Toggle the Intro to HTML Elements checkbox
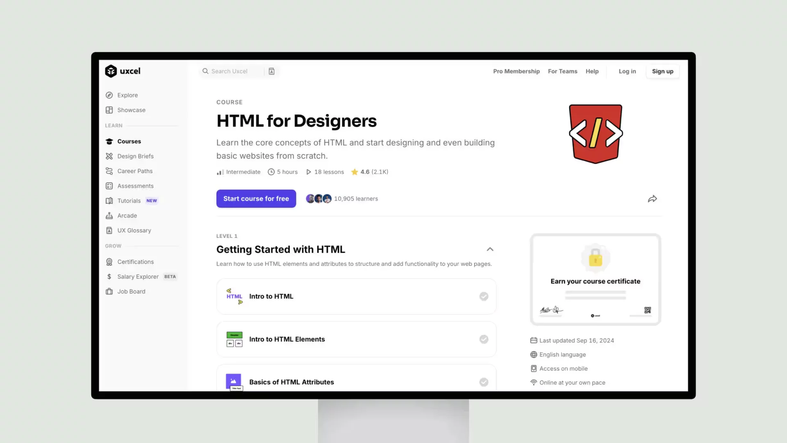 (x=483, y=339)
